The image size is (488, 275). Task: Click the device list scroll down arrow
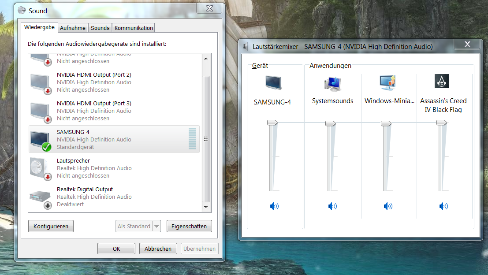206,207
